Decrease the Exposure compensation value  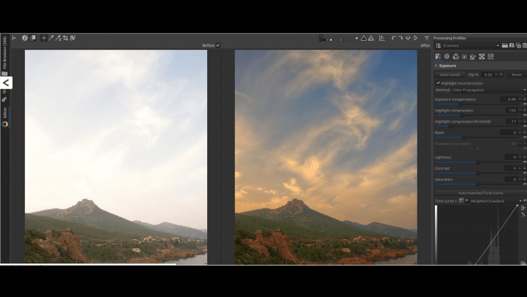coord(520,99)
